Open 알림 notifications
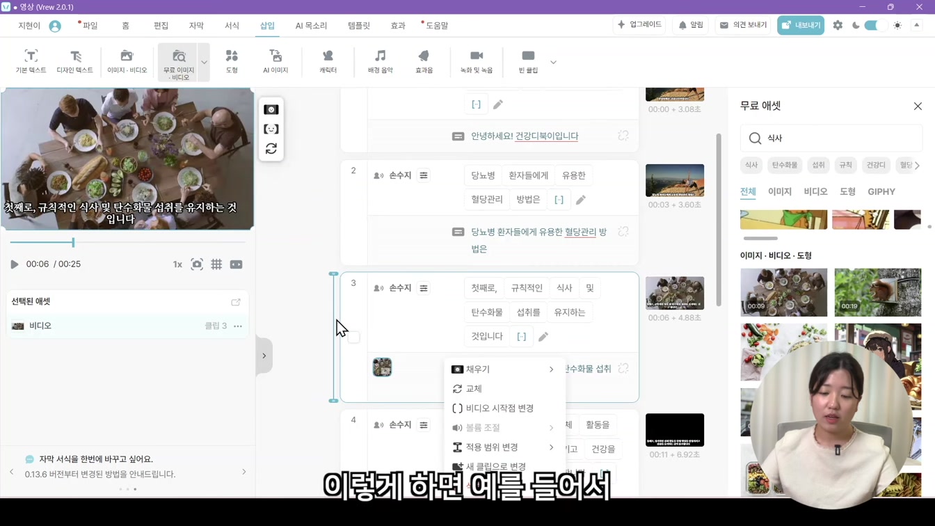 [691, 25]
